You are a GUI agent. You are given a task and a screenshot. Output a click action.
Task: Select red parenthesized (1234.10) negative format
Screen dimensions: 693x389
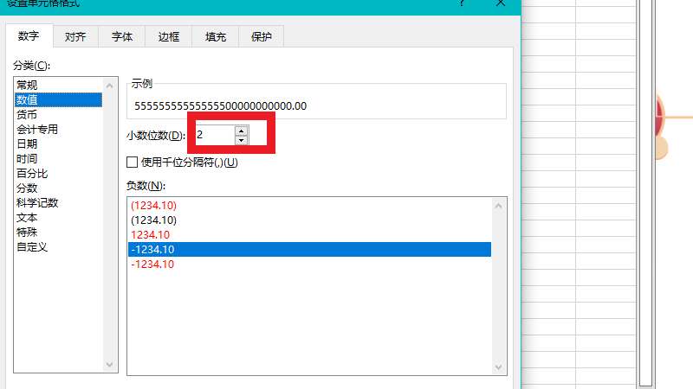point(153,206)
